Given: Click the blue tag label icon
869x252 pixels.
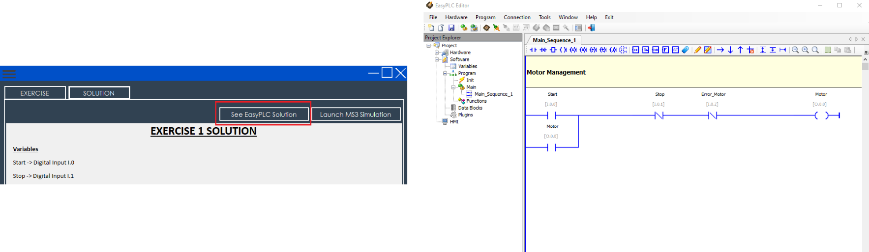Looking at the screenshot, I should 685,50.
